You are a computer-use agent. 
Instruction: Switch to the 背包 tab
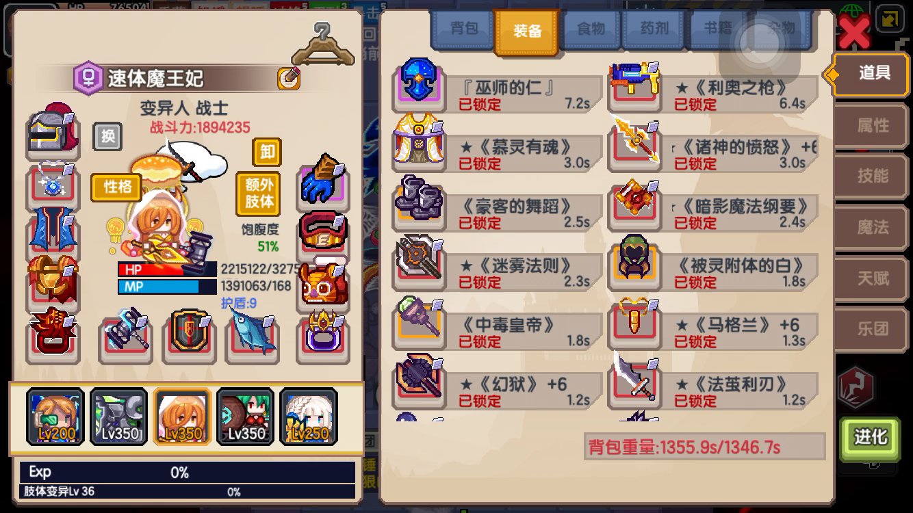click(464, 29)
